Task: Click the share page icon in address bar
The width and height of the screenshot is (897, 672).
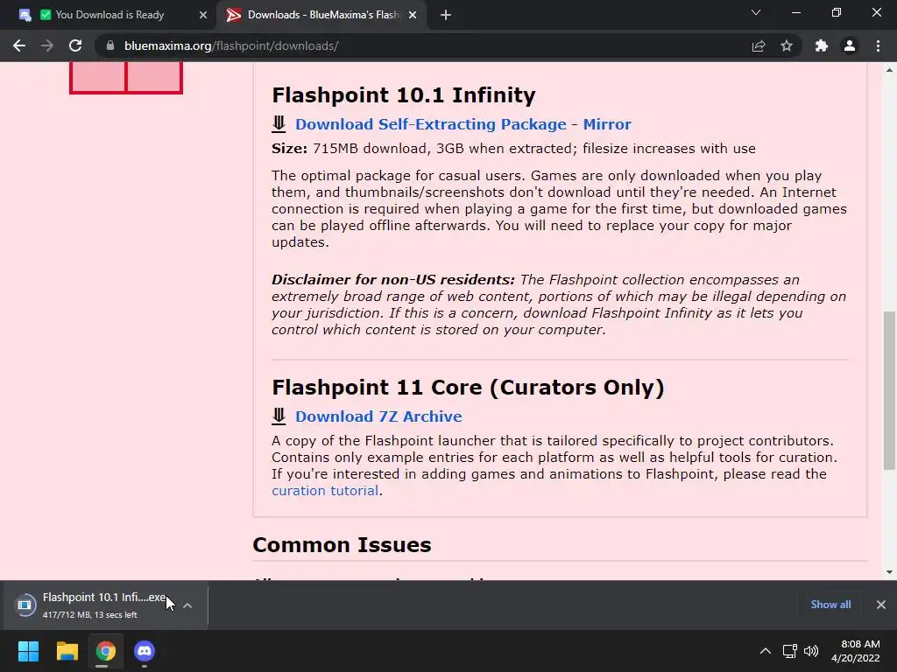Action: click(x=759, y=45)
